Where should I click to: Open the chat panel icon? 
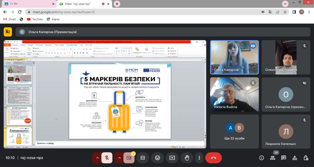pos(284,158)
